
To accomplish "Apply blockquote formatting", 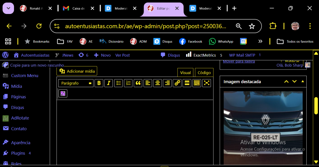I will coord(138,83).
